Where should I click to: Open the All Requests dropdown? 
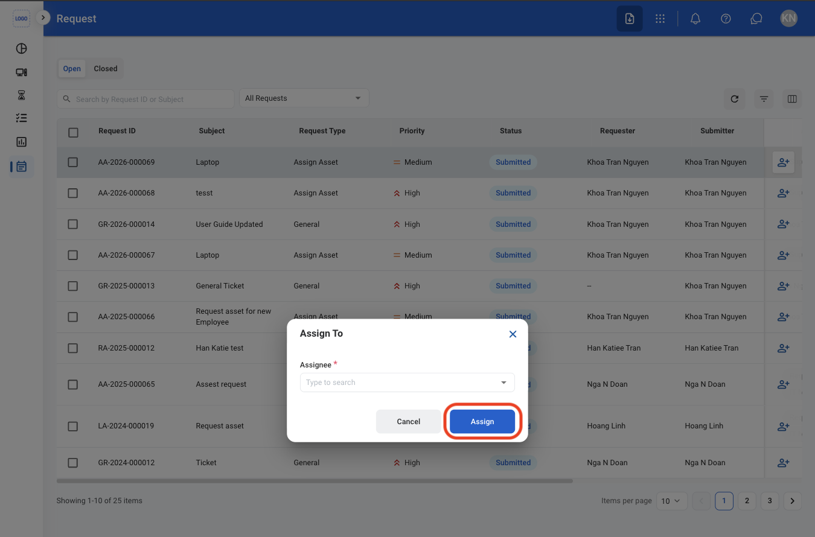[304, 98]
